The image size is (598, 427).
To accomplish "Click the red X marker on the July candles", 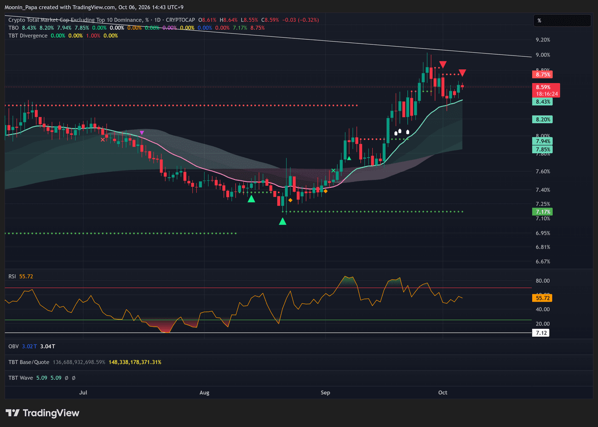I will tap(103, 140).
